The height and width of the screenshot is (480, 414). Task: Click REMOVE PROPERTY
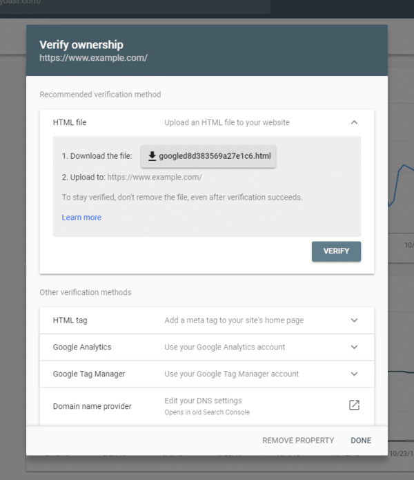298,441
